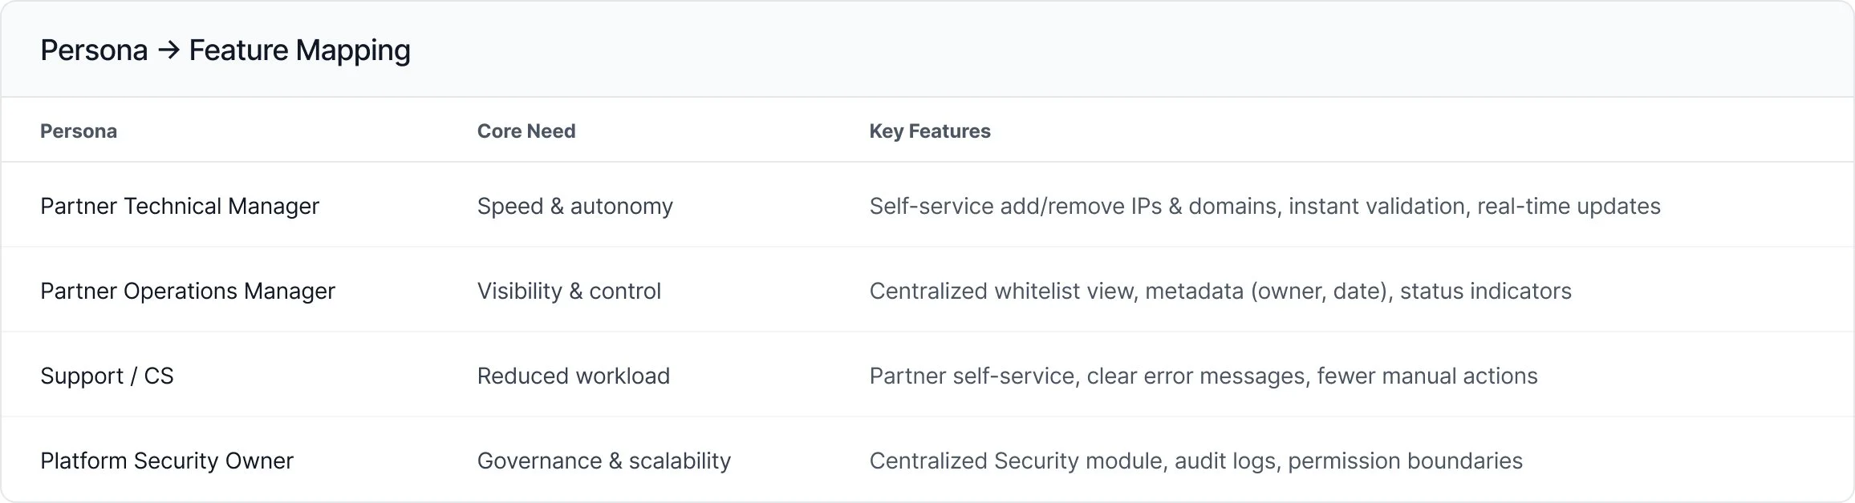
Task: Click the "audit logs" feature text
Action: coord(1224,461)
